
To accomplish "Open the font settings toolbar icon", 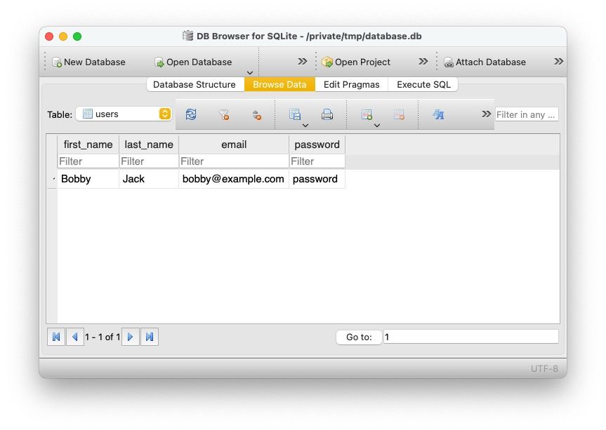I will pos(438,114).
